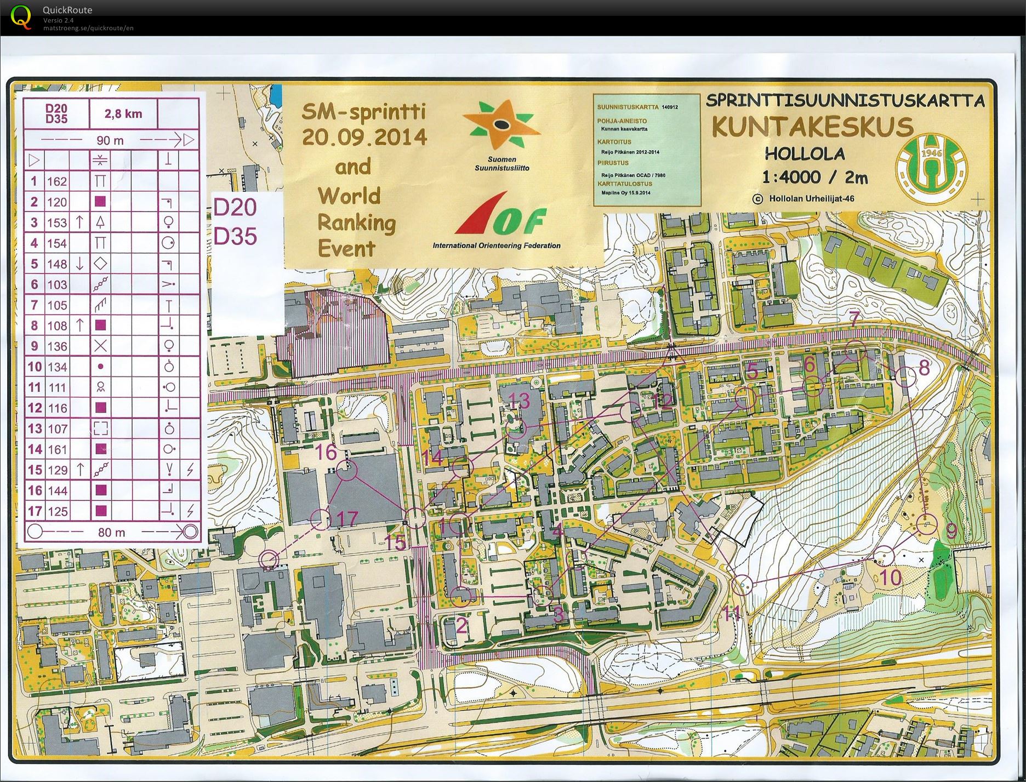The image size is (1026, 782).
Task: Click the dashed-square symbol in row 13
Action: 100,428
